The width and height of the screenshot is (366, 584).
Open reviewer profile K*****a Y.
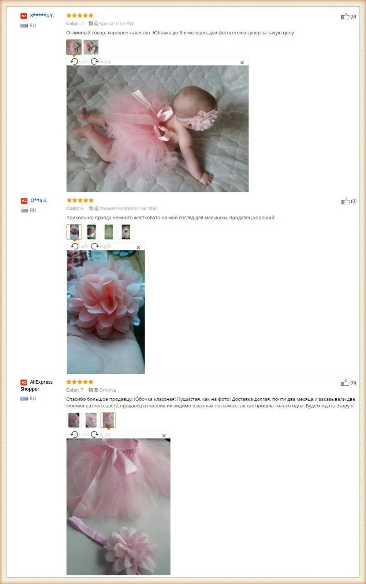pos(42,15)
